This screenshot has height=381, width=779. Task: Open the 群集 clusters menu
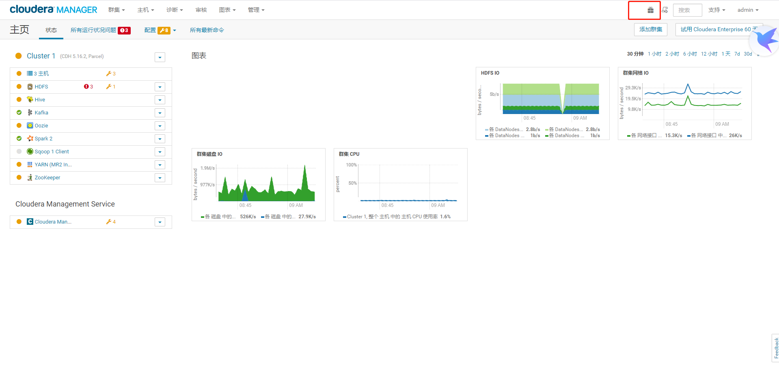coord(117,10)
